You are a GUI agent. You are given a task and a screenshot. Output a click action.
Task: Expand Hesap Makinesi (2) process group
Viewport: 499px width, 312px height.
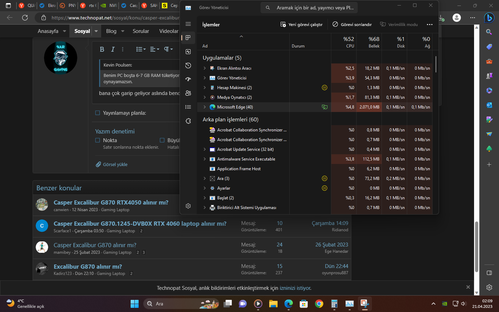click(204, 88)
